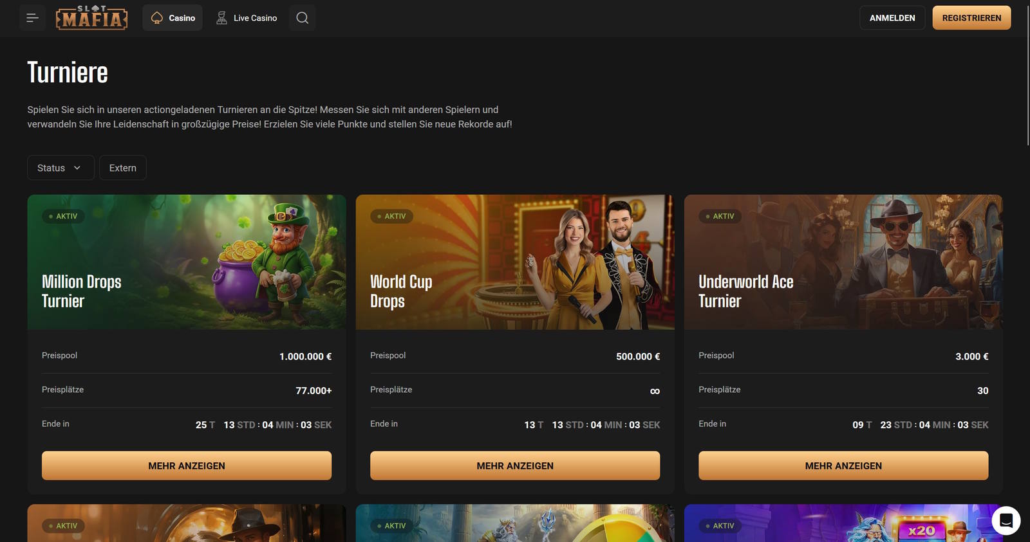This screenshot has height=542, width=1030.
Task: Open the World Cup Drops banner image
Action: click(515, 262)
